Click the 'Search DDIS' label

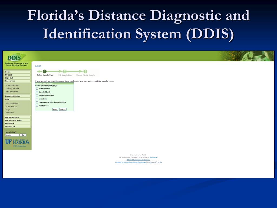pyautogui.click(x=11, y=132)
